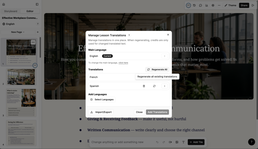Click the Written Communication bullet text
The height and width of the screenshot is (149, 258).
(x=146, y=130)
